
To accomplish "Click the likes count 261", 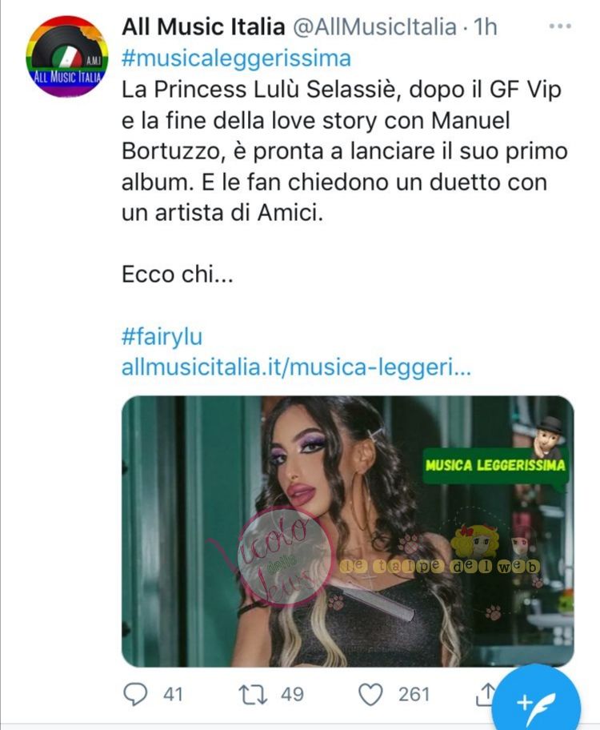I will [414, 695].
